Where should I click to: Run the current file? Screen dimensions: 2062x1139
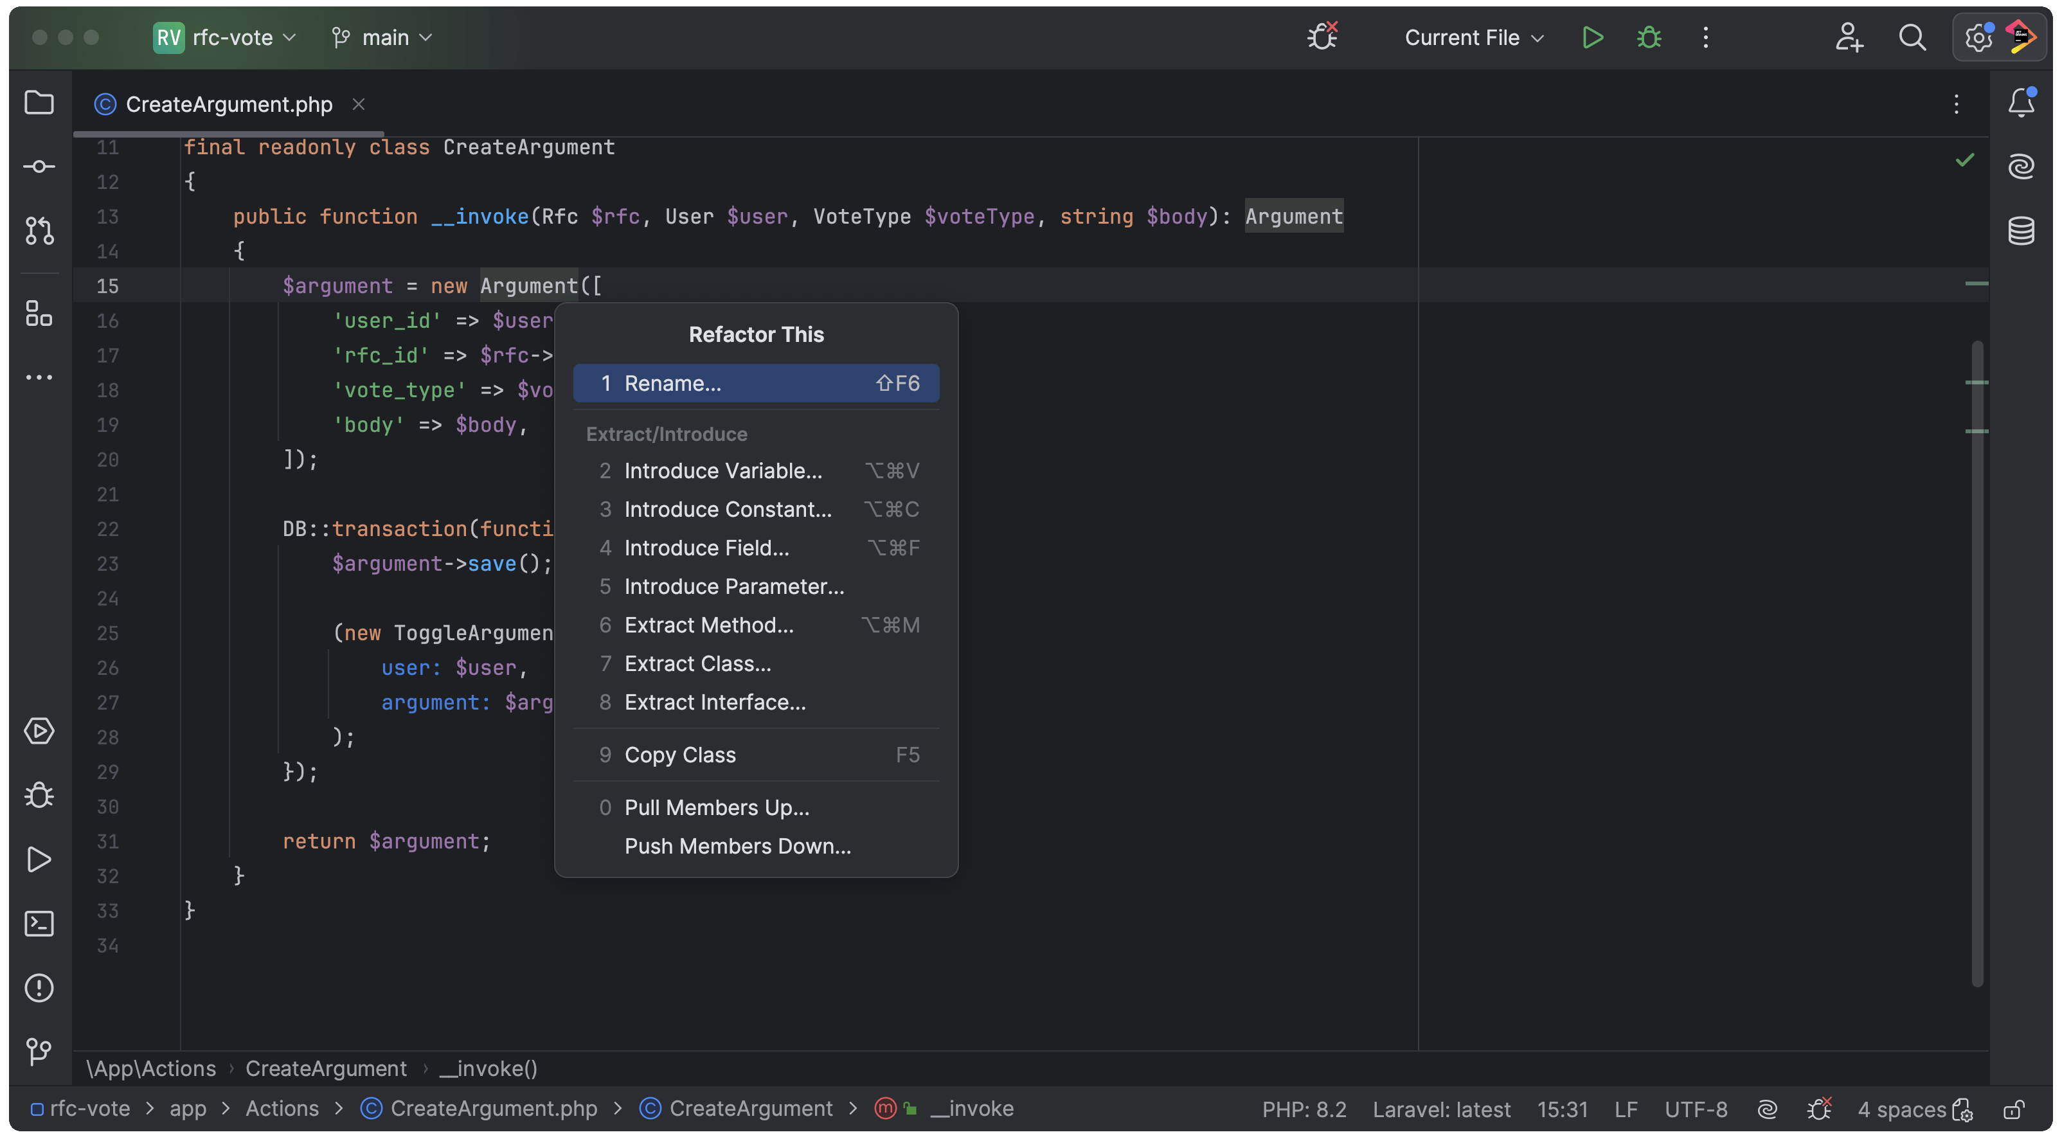1592,37
